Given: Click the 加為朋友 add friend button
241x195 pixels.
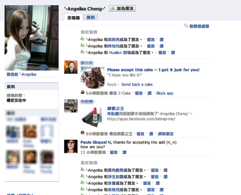Looking at the screenshot, I should click(x=122, y=8).
